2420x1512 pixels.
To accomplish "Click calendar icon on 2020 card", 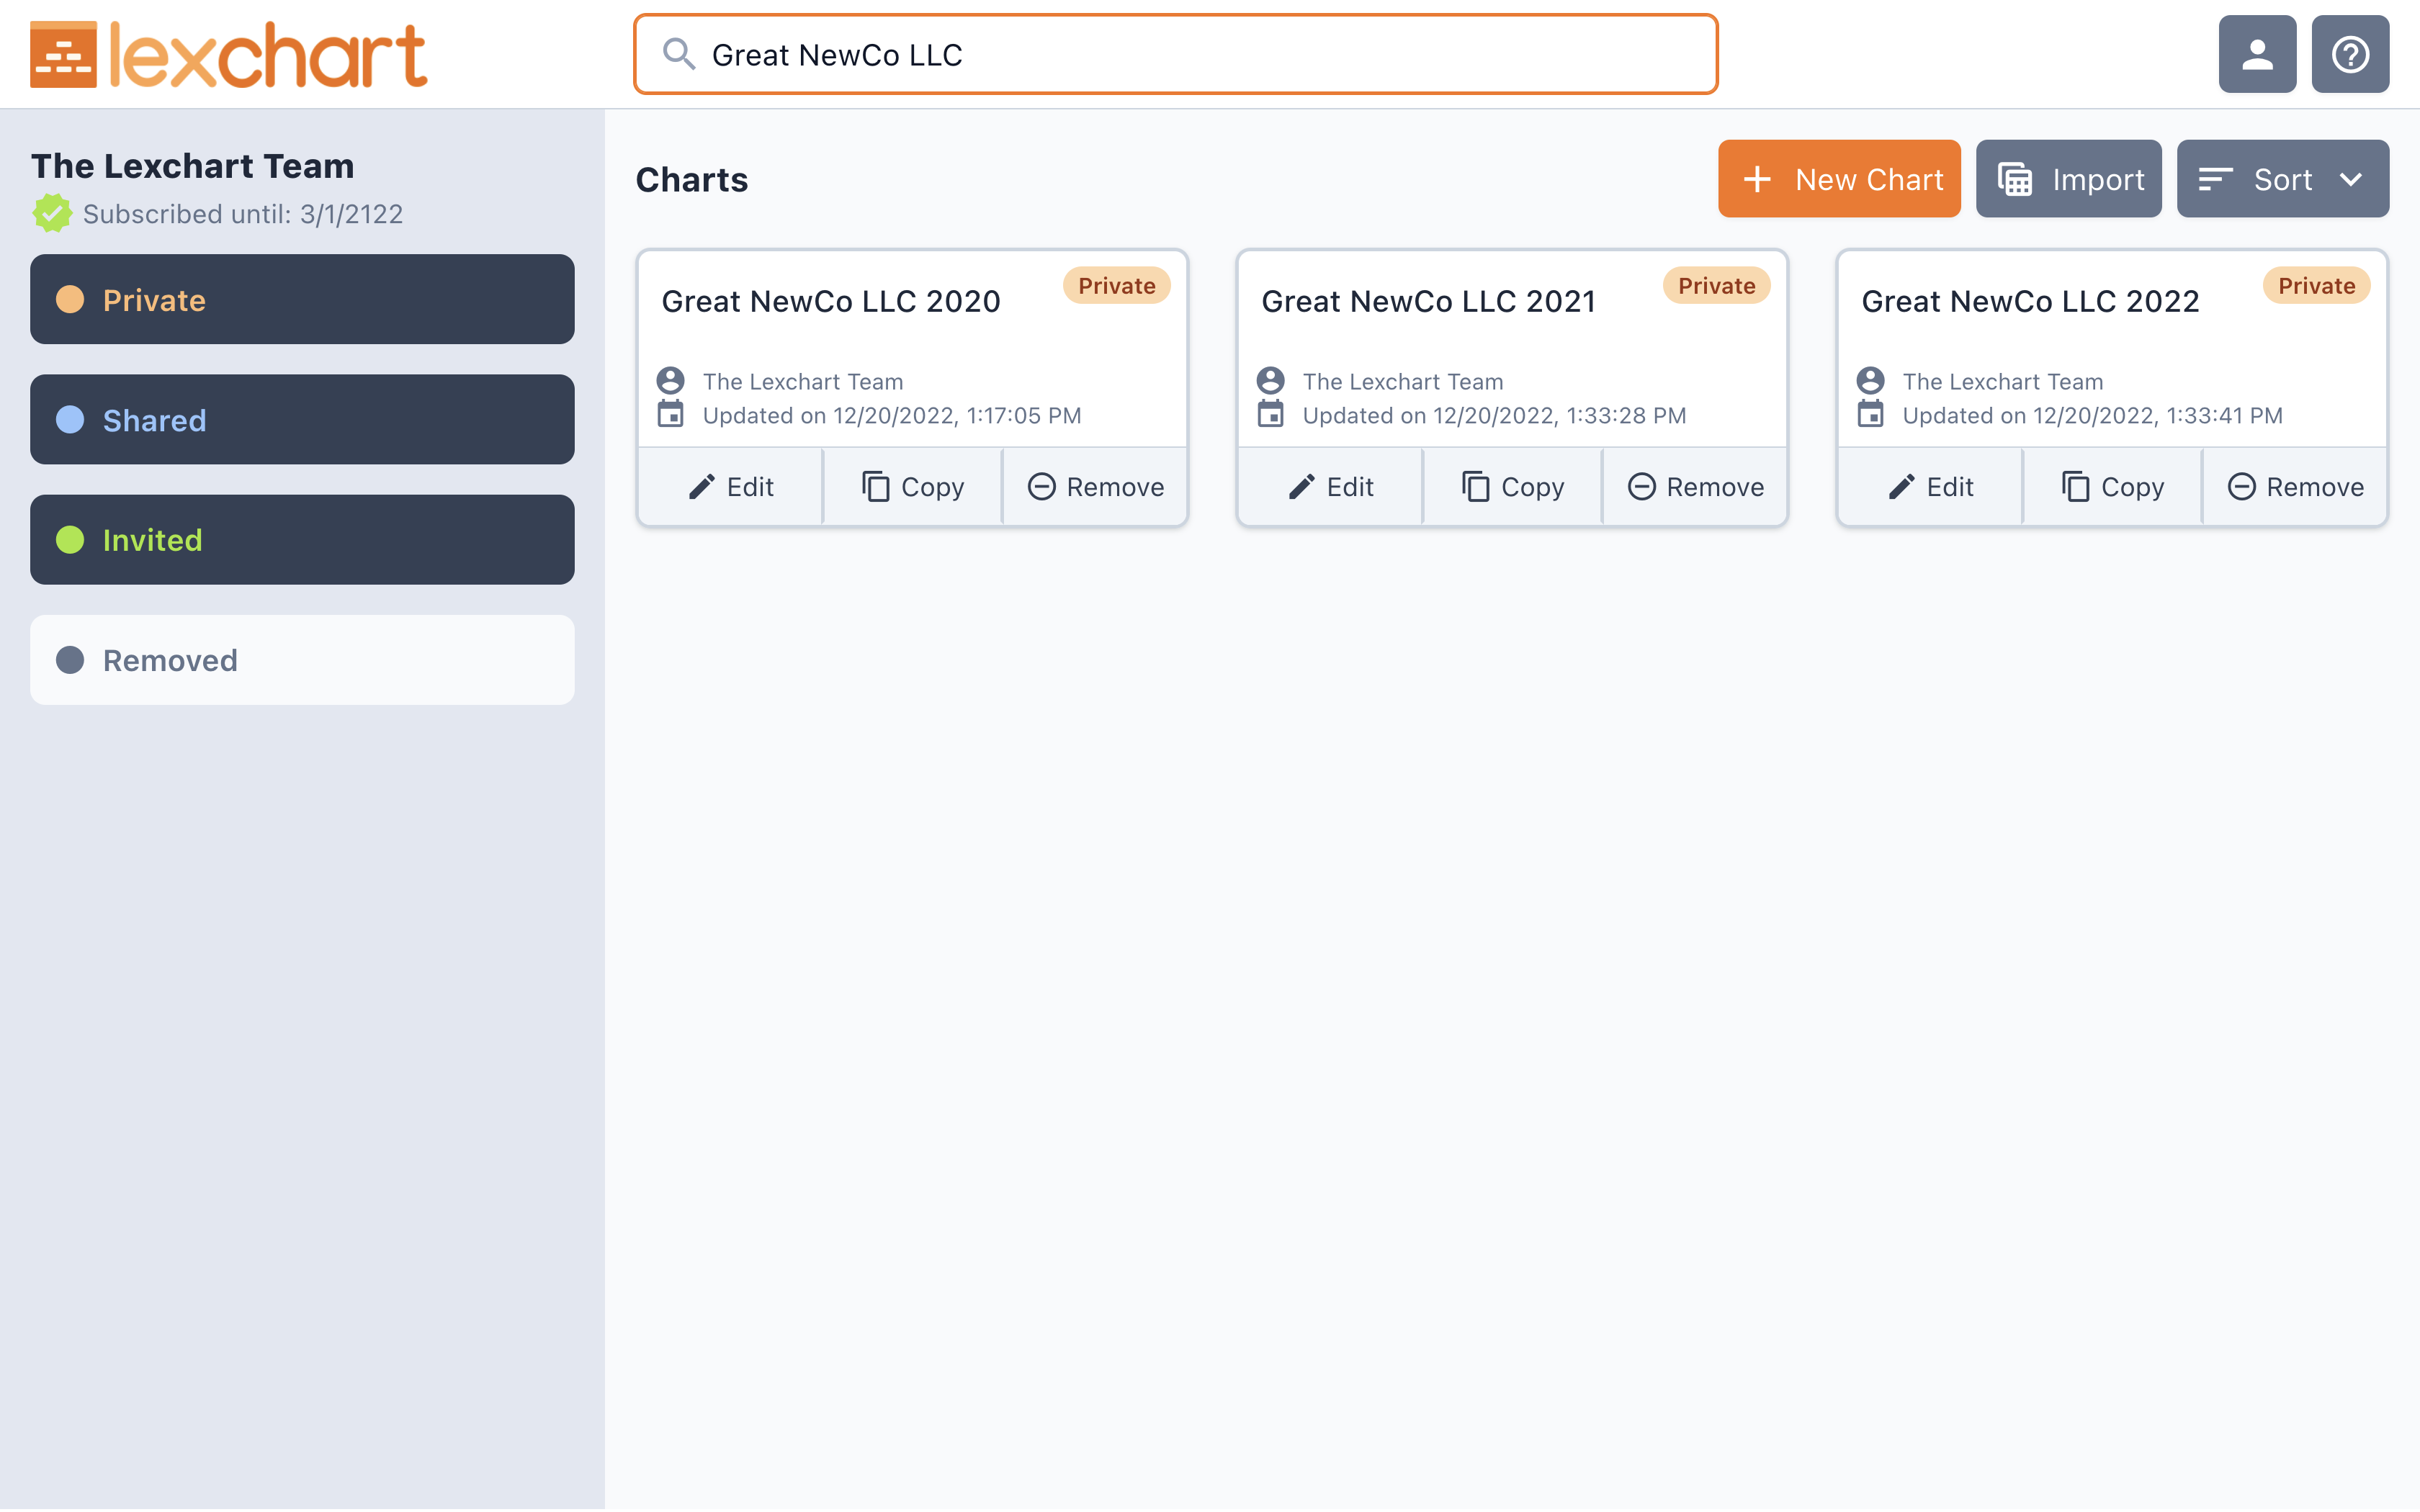I will pos(670,414).
